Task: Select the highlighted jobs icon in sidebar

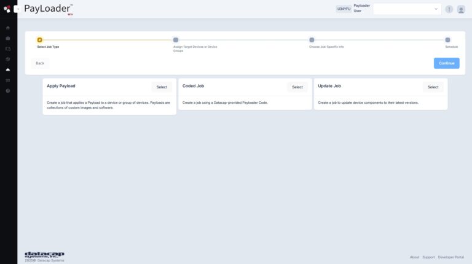Action: 8,70
